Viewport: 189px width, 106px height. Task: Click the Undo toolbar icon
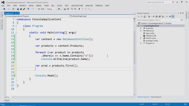coord(28,9)
